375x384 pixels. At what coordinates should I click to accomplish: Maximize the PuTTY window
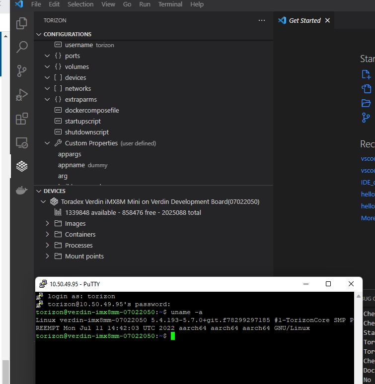[x=328, y=284]
